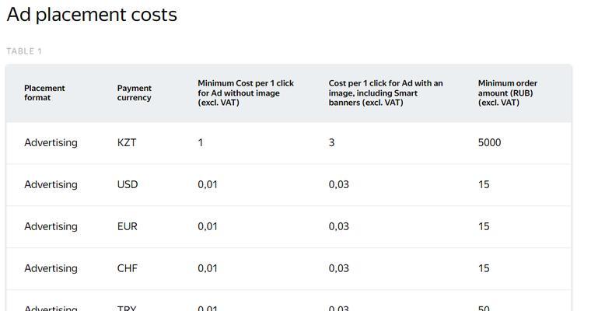
Task: Click the 0,01 value in EUR row
Action: 208,226
